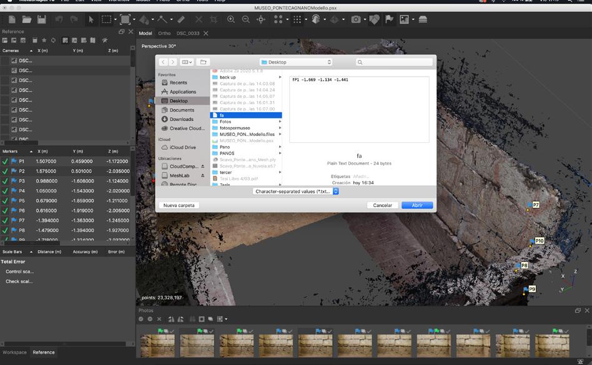Click the Reset View icon
592x365 pixels.
[261, 19]
